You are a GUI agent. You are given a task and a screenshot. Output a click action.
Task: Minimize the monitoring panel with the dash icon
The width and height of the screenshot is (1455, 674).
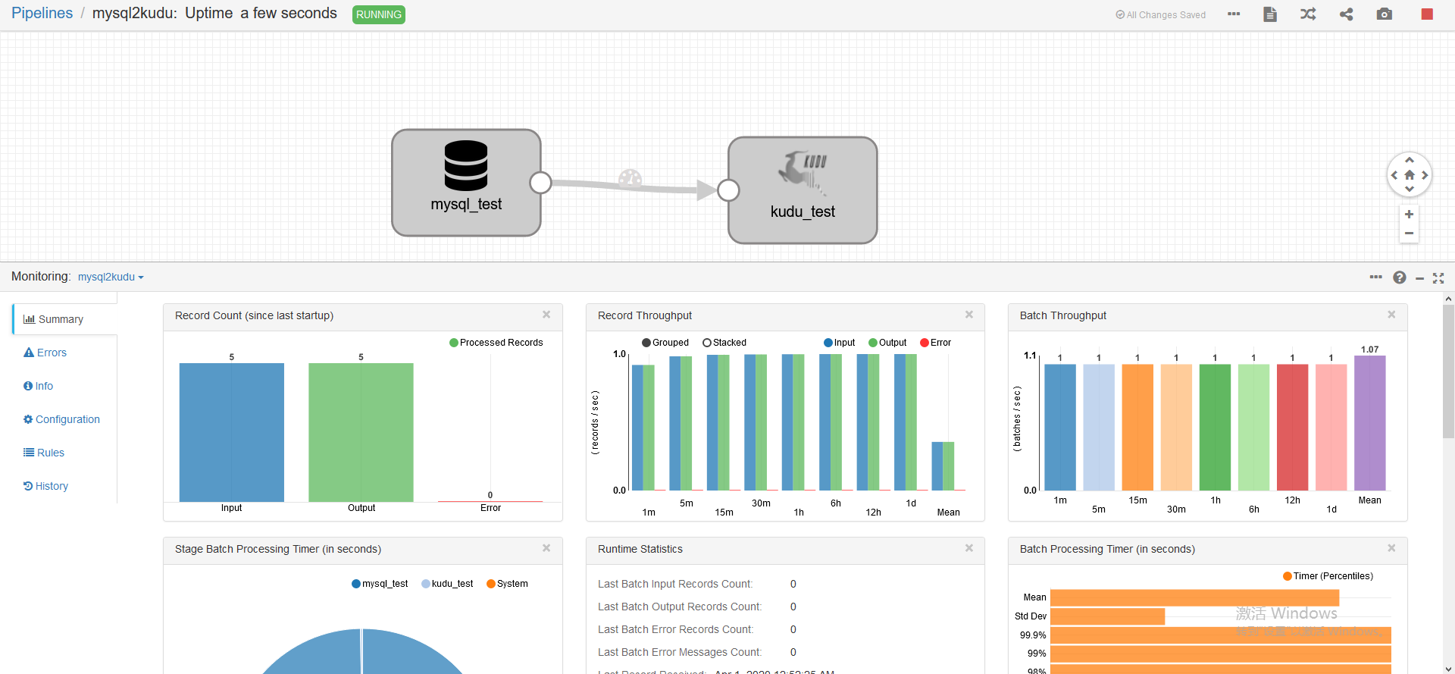(x=1419, y=279)
